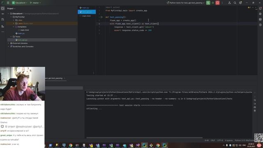Viewport: 263px width, 148px height.
Task: Open the master git branch dropdown
Action: pos(35,3)
